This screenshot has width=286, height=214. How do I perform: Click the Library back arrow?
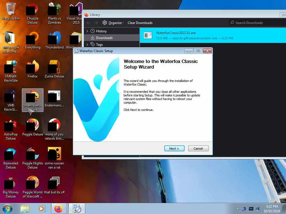[89, 23]
